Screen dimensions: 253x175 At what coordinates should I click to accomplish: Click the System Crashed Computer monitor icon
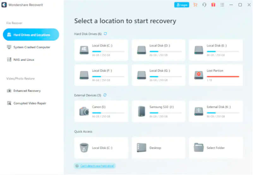tap(9, 47)
